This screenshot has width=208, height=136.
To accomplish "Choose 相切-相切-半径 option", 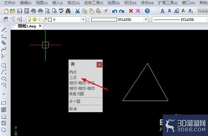I will click(82, 83).
